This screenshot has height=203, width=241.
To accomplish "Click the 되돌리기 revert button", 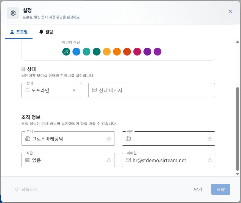I will 26,189.
